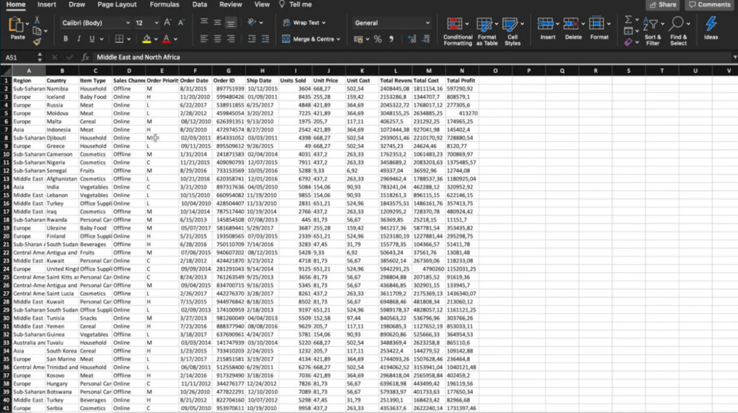Toggle Wrap Text for cells
The image size is (738, 413).
tap(306, 23)
